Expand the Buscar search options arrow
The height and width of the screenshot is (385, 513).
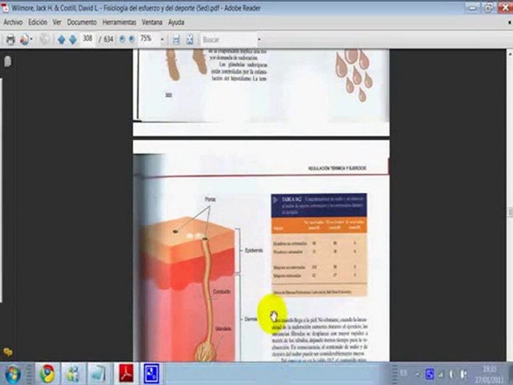[259, 40]
